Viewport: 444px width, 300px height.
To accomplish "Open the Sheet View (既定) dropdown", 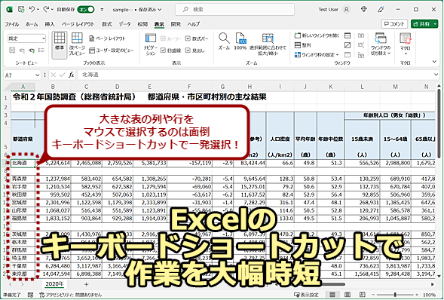I will 26,38.
